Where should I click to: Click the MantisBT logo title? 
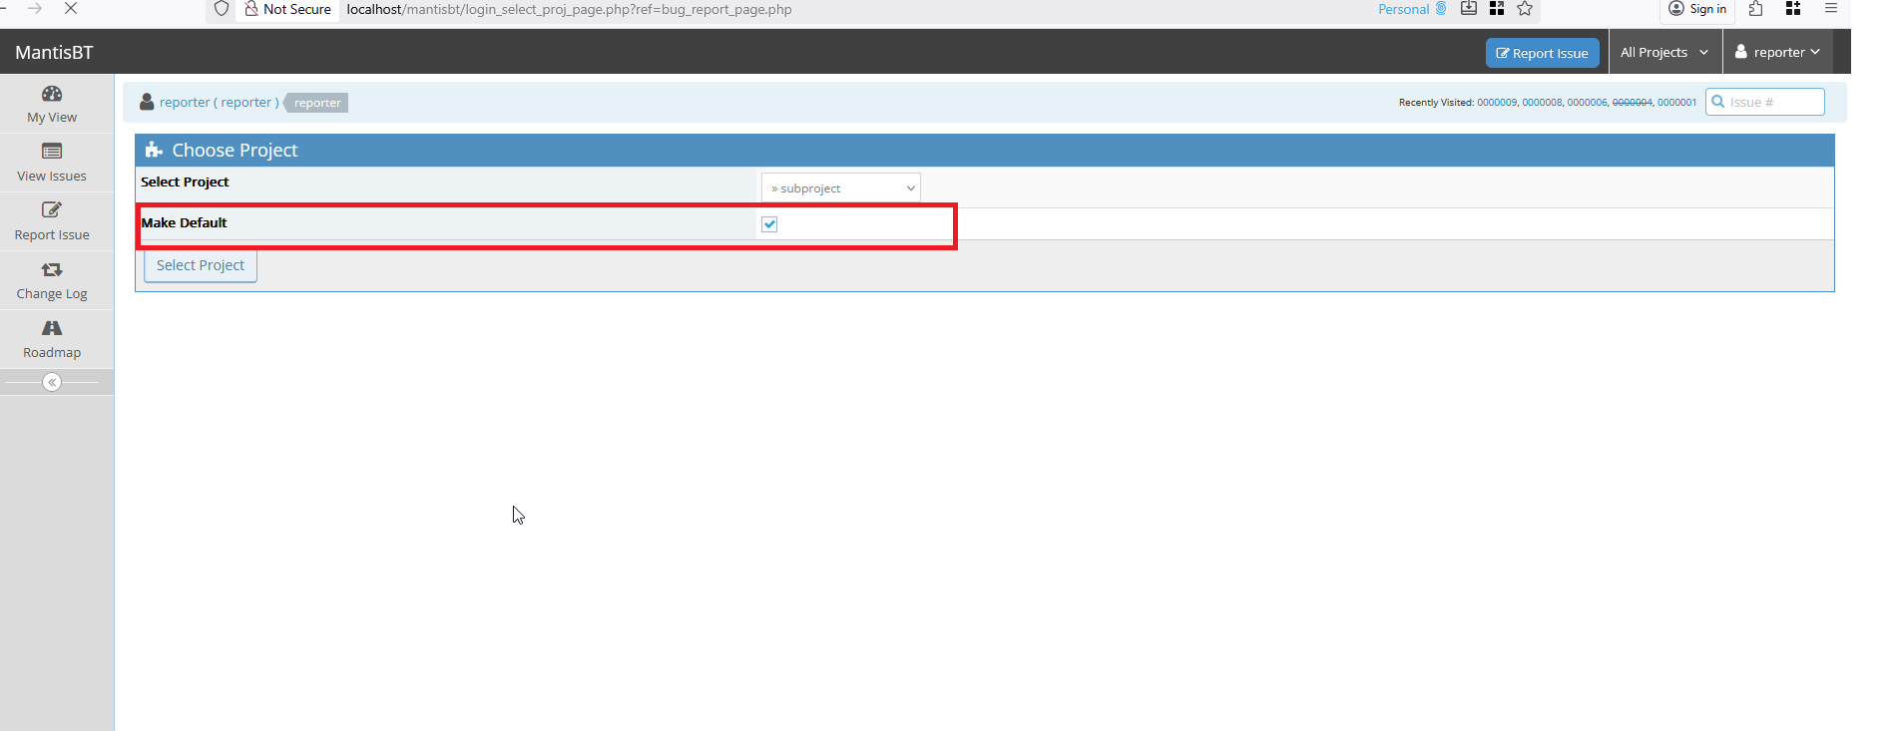54,53
